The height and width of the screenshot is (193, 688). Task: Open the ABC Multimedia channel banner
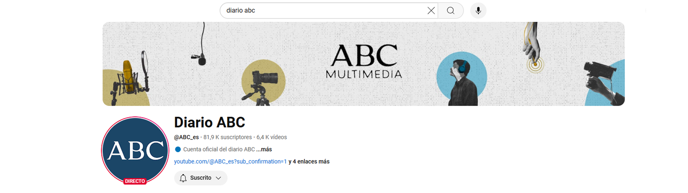coord(363,64)
